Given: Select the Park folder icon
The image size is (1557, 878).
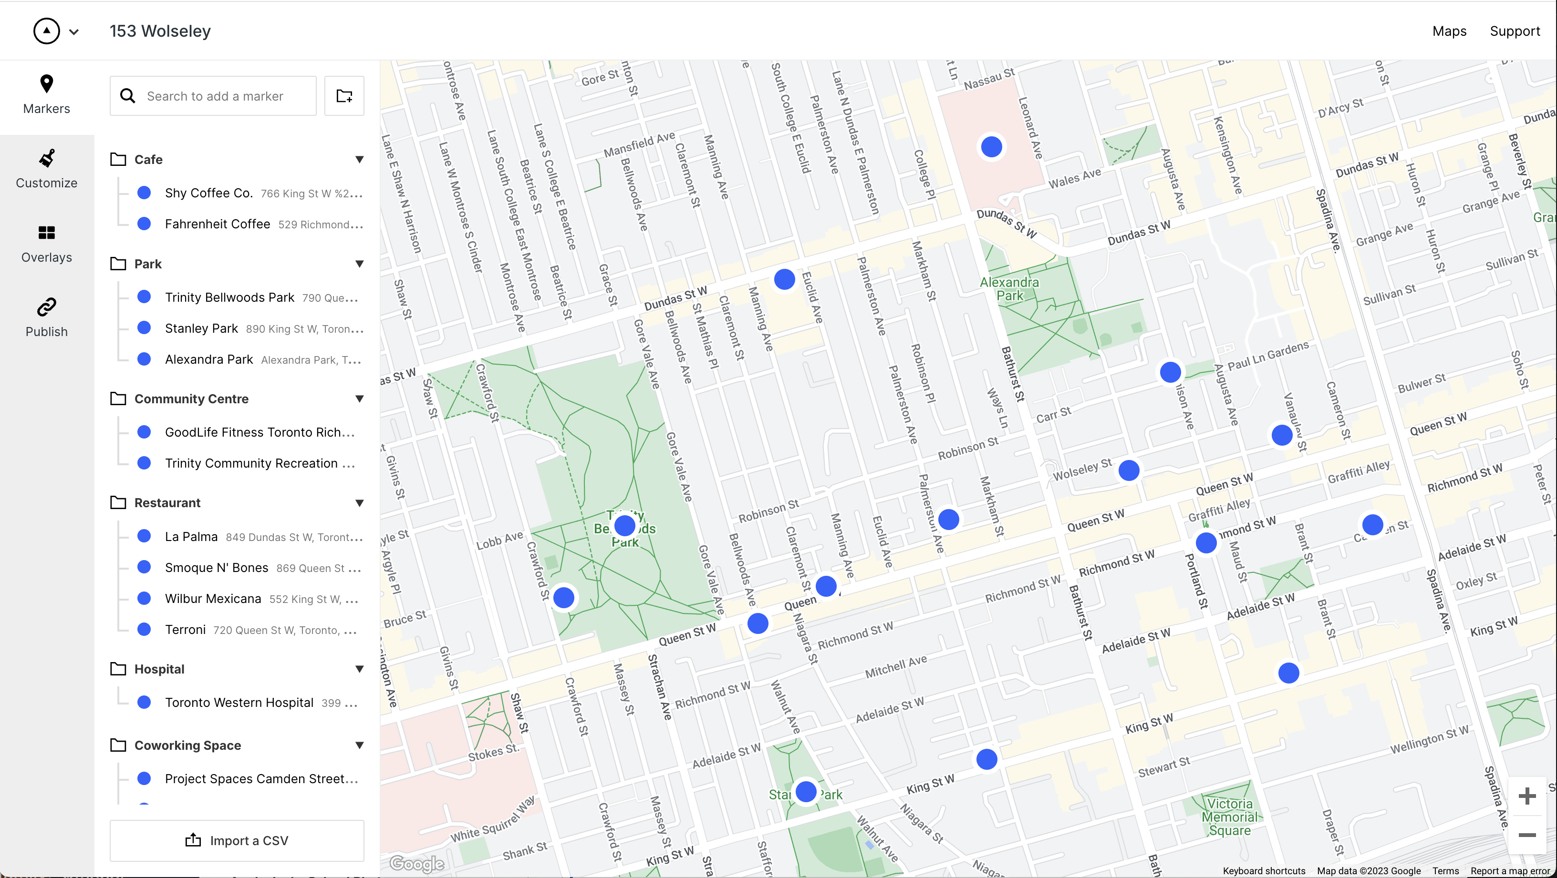Looking at the screenshot, I should coord(118,264).
